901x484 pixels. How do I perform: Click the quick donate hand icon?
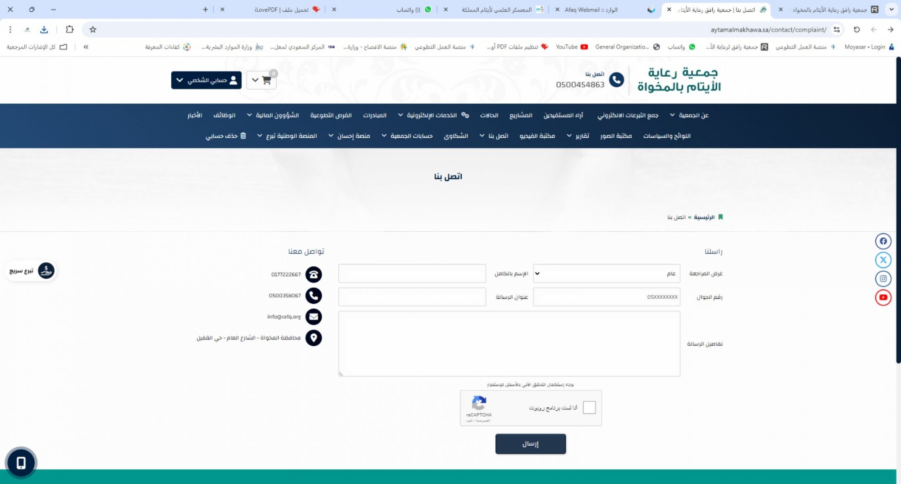46,271
